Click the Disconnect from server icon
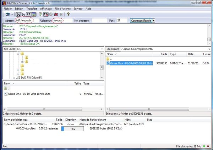Image resolution: width=213 pixels, height=150 pixels. coord(56,15)
